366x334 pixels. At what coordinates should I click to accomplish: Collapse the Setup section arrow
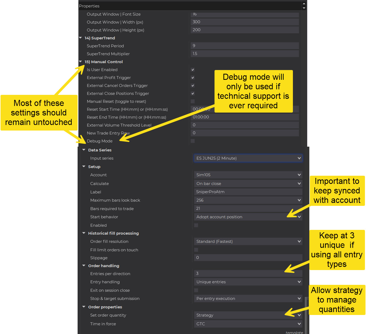pyautogui.click(x=84, y=166)
